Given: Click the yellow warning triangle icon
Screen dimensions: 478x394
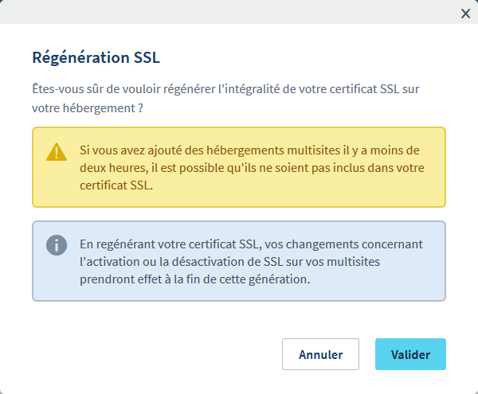Looking at the screenshot, I should click(x=57, y=152).
